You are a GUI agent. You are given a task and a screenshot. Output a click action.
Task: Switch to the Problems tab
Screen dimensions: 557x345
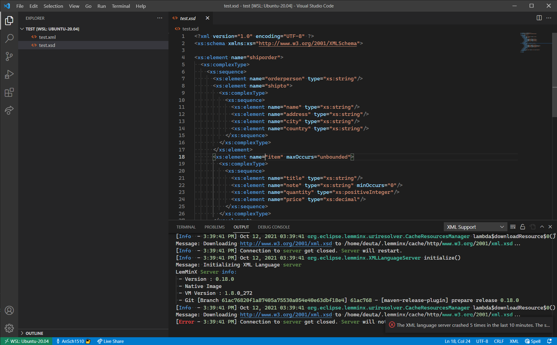click(214, 227)
